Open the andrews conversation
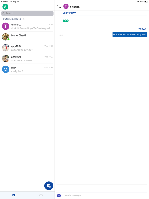This screenshot has height=199, width=149. click(x=27, y=59)
